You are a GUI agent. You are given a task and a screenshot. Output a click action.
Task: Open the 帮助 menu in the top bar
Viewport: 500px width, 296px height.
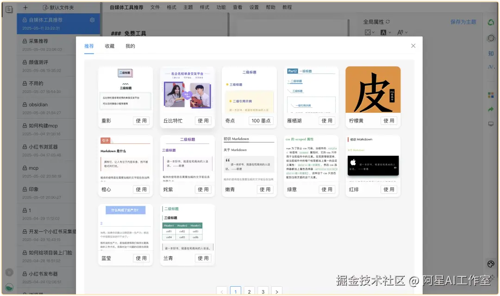tap(270, 7)
